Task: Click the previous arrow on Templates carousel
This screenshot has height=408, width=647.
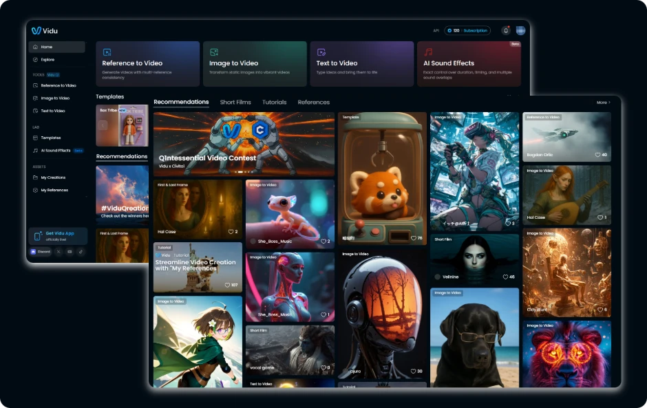Action: [103, 125]
